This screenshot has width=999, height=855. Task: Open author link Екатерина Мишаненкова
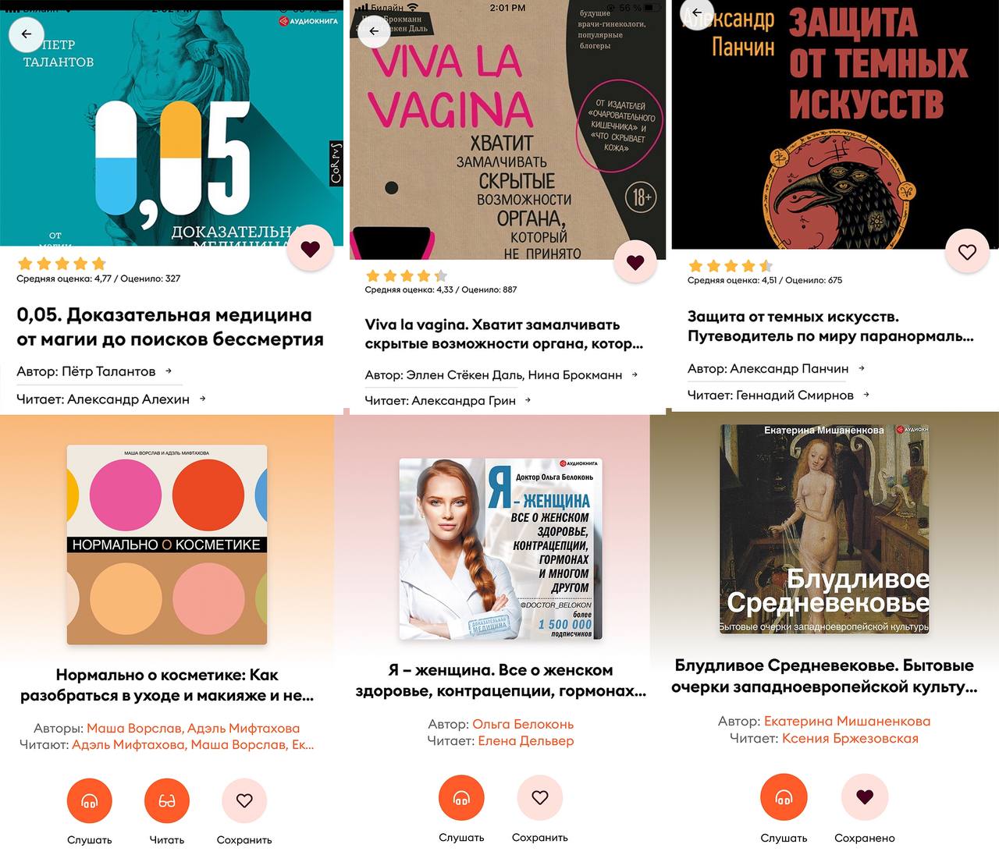847,721
